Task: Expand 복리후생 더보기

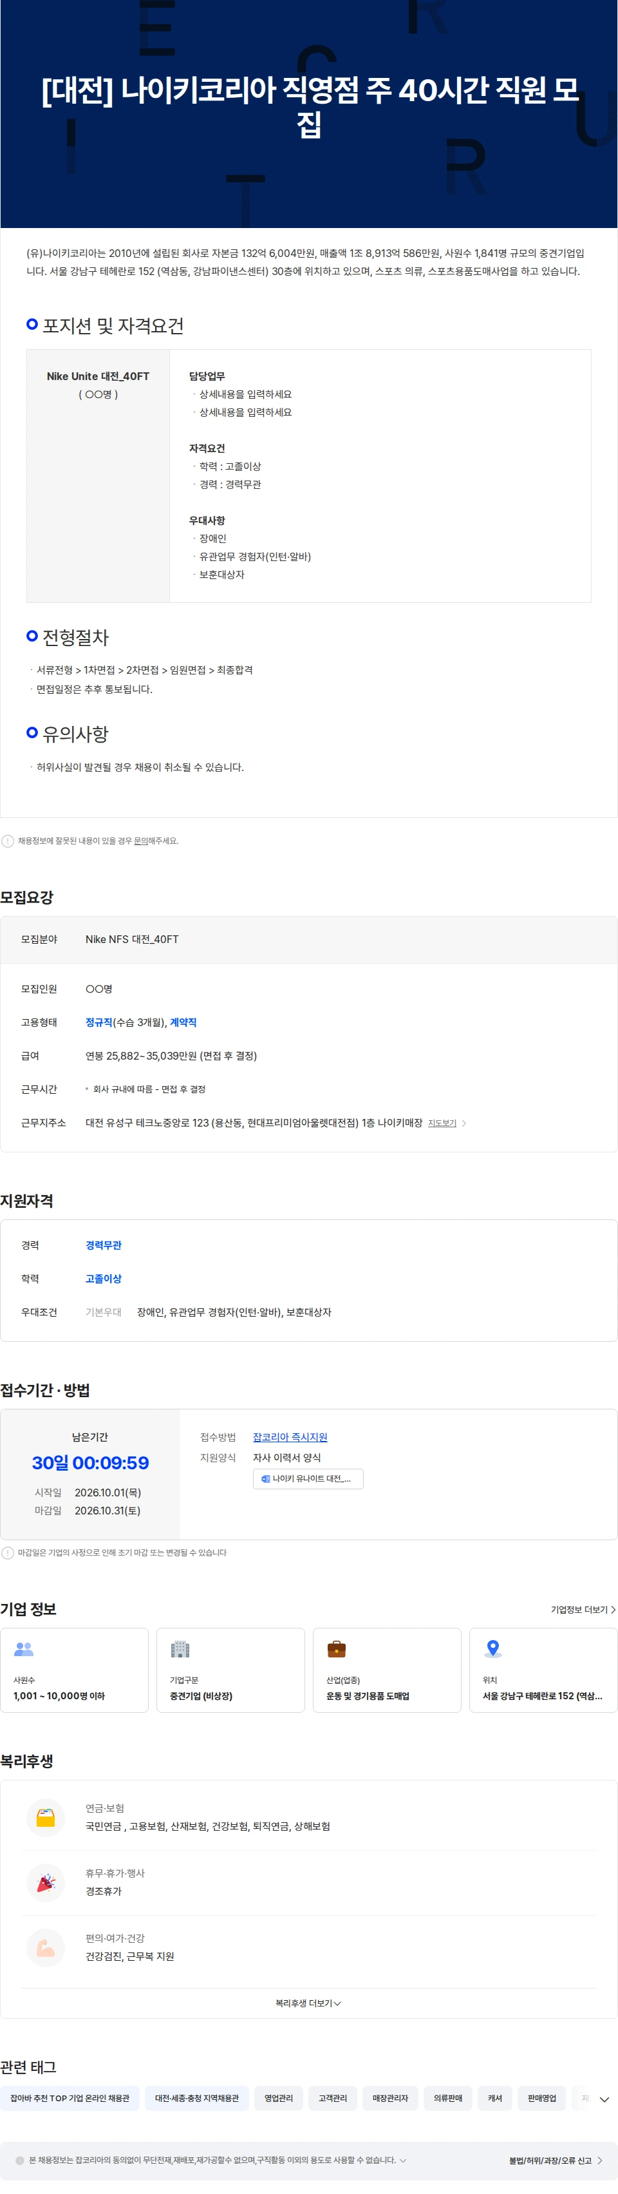Action: point(308,2003)
